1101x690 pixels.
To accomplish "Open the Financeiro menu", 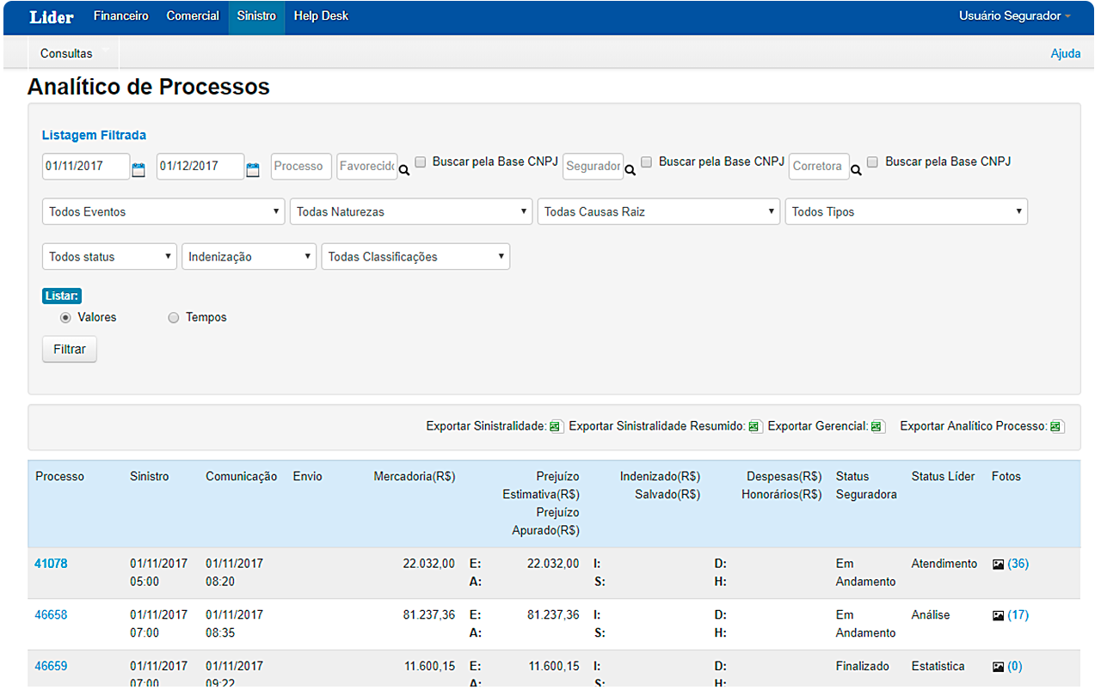I will click(x=121, y=16).
